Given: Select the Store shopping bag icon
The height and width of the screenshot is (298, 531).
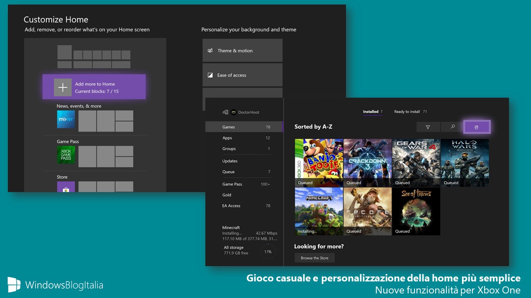Looking at the screenshot, I should (66, 187).
